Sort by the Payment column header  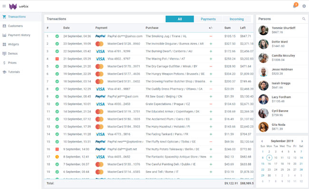(101, 28)
